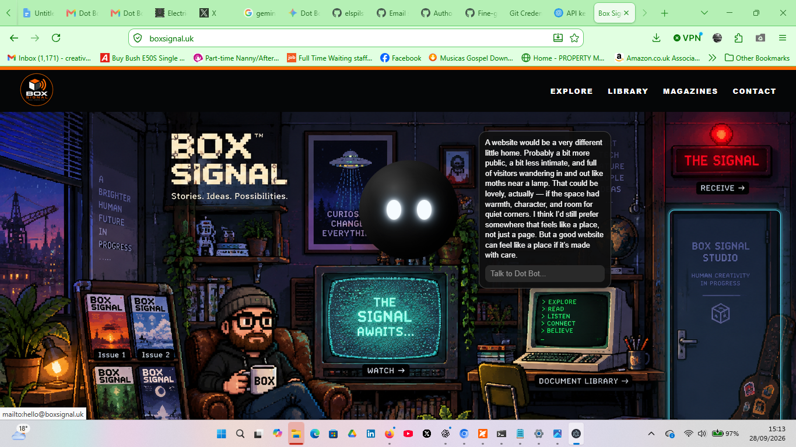Click LISTEN on the green terminal screen
The width and height of the screenshot is (796, 447).
(x=558, y=316)
